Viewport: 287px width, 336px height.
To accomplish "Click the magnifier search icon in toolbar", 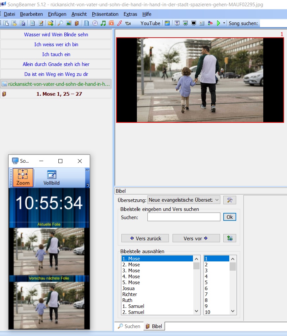I will 60,23.
